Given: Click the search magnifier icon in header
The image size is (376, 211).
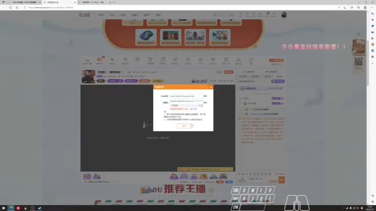Looking at the screenshot, I should click(x=232, y=15).
